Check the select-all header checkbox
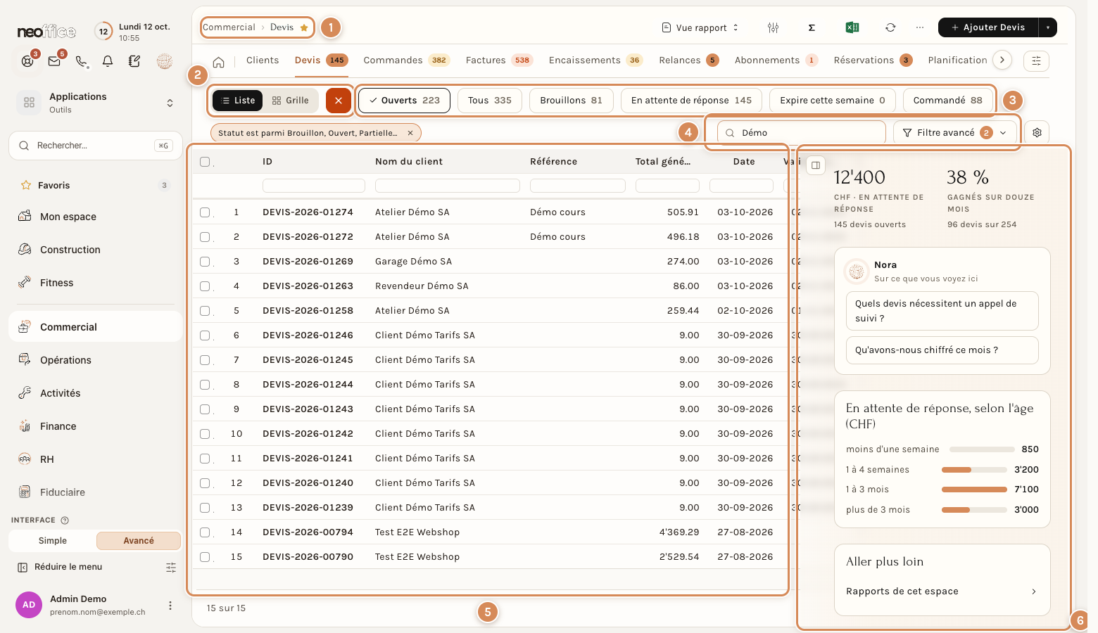Screen dimensions: 1098x633 tap(205, 162)
